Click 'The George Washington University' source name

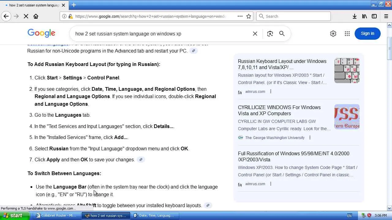(275, 138)
